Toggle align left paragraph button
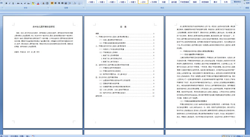Image resolution: width=250 pixels, height=137 pixels. point(52,3)
